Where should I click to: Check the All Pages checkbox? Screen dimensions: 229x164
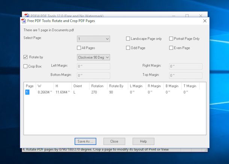pos(79,48)
